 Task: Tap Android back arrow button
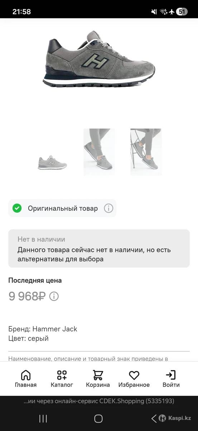click(154, 418)
